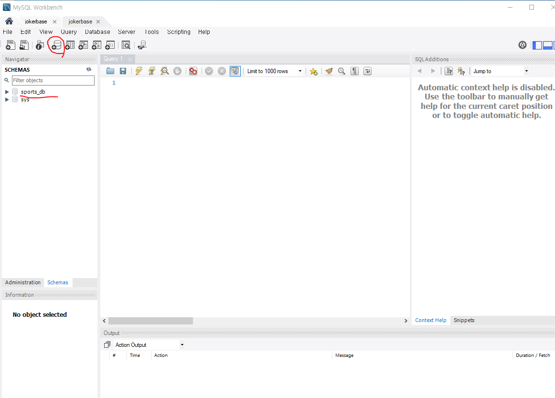
Task: Show the find panel magnifier icon
Action: (x=342, y=71)
